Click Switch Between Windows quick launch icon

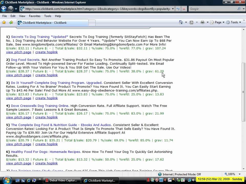pyautogui.click(x=23, y=180)
